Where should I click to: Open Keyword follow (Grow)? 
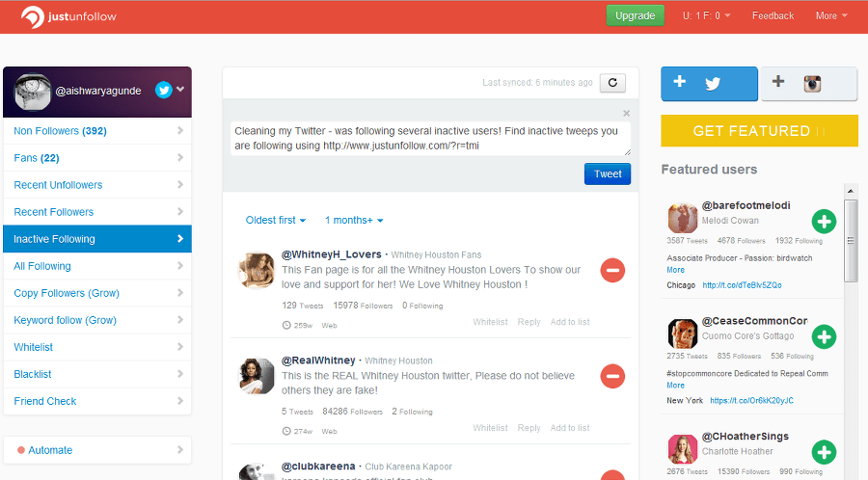[x=97, y=320]
